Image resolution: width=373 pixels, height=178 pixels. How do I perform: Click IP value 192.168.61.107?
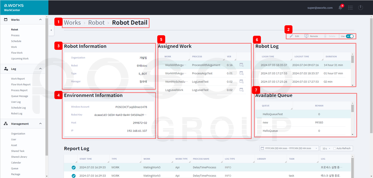(137, 131)
